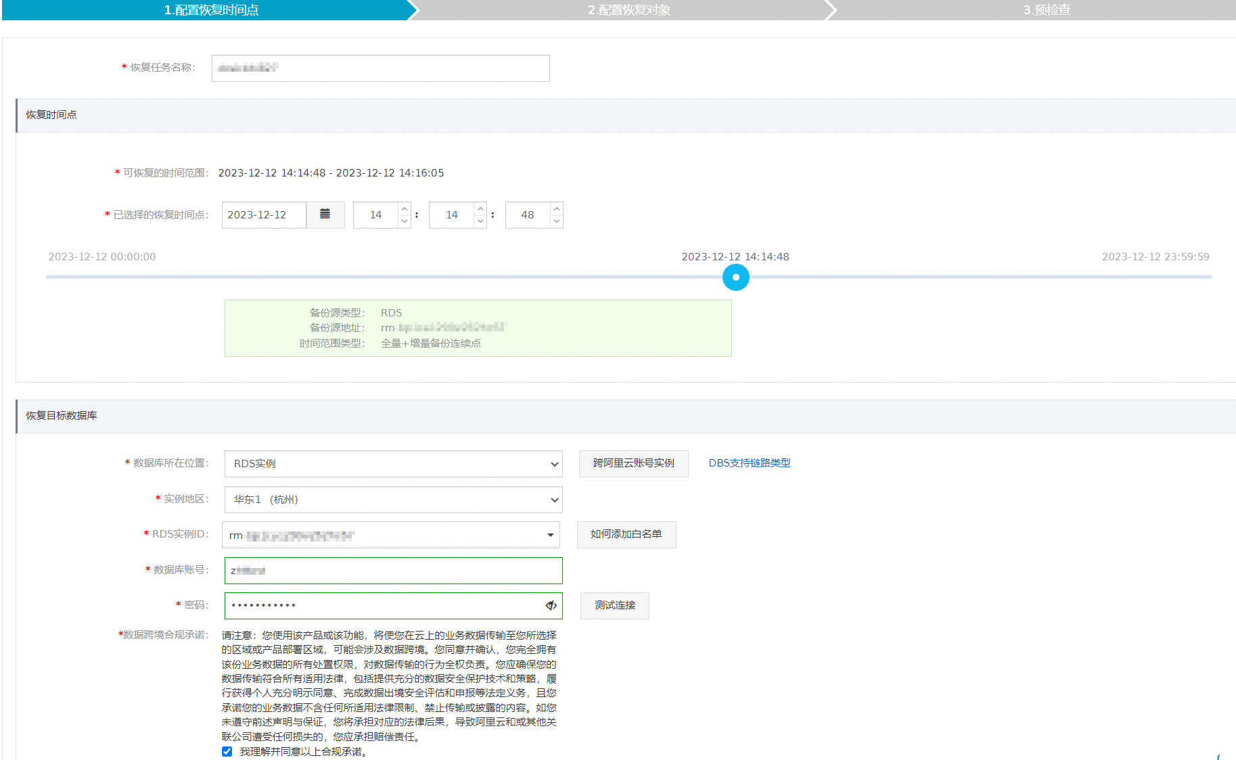Open the DBS支持链路类型 link
Screen dimensions: 1236x760
coord(750,463)
